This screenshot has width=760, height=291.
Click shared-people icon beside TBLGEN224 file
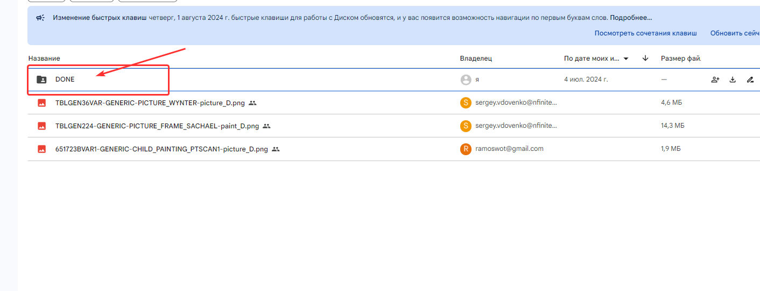click(x=266, y=126)
